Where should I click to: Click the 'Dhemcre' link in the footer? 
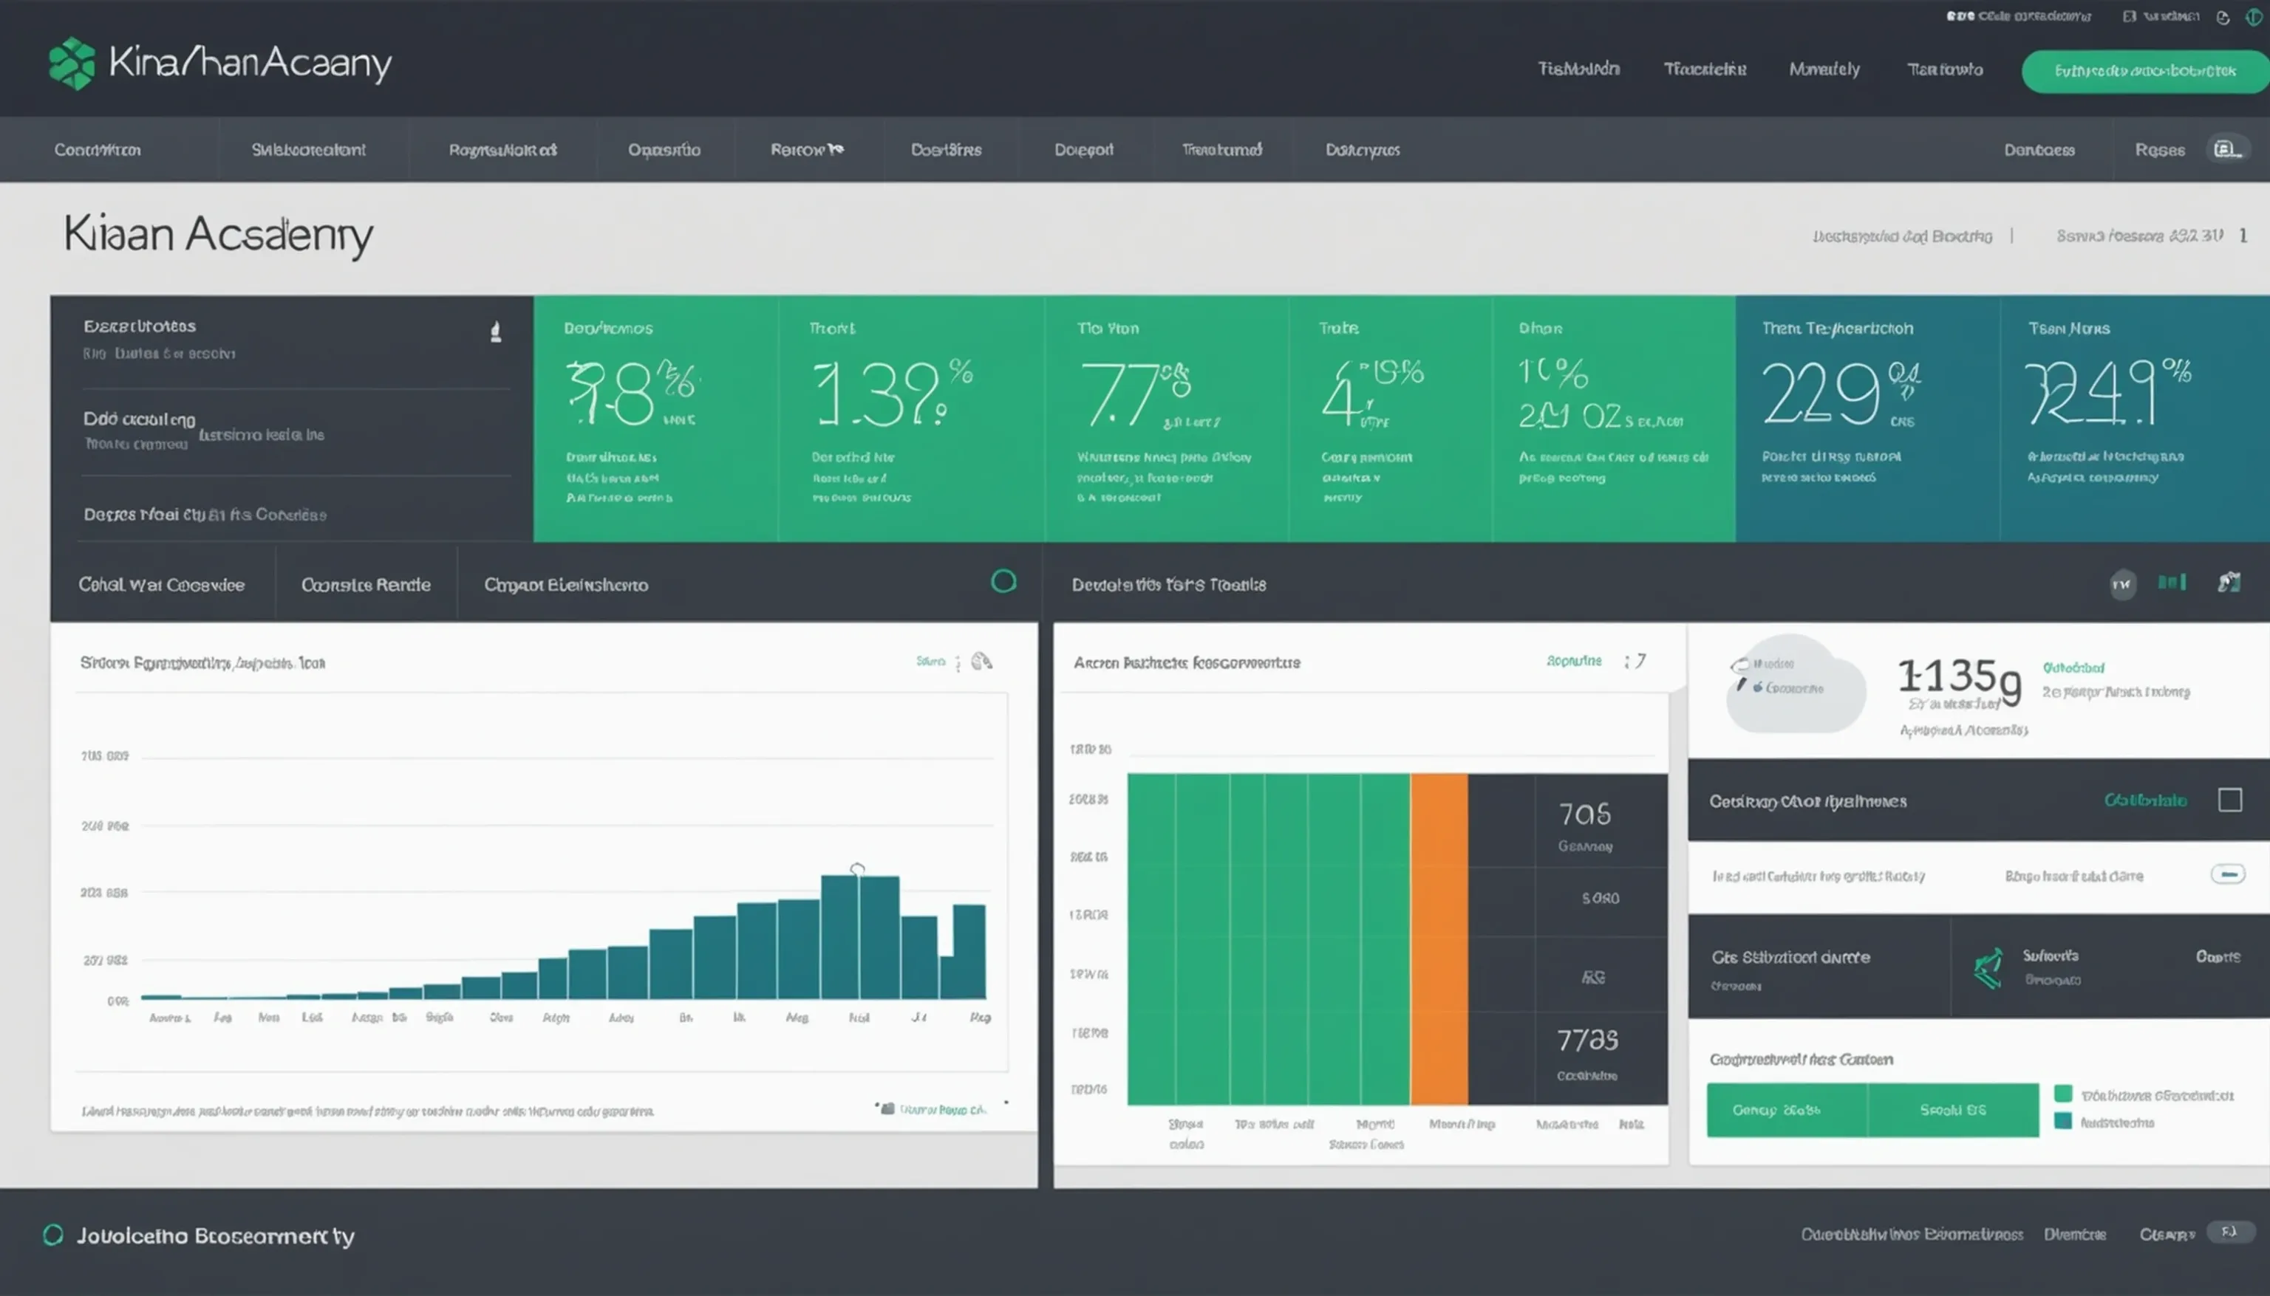[2074, 1234]
